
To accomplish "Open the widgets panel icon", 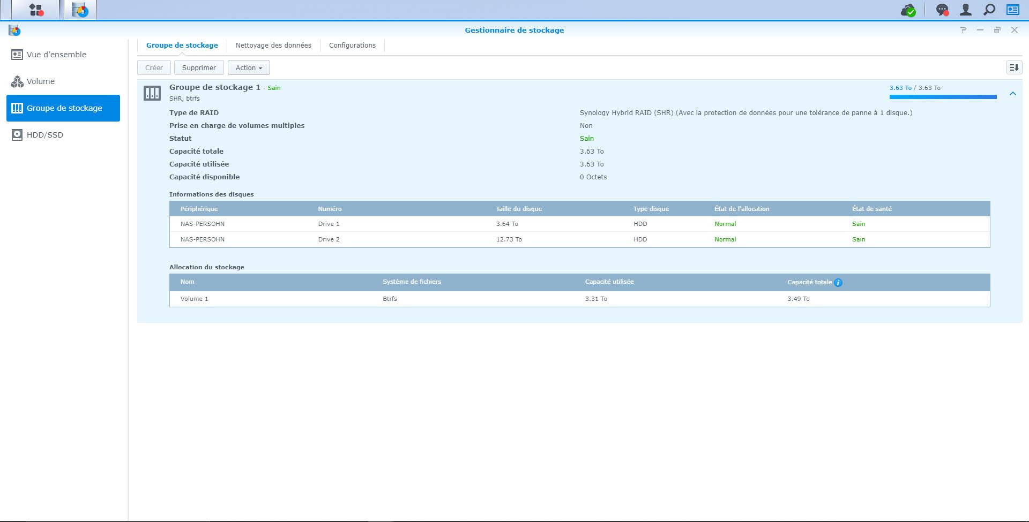I will click(x=1012, y=10).
